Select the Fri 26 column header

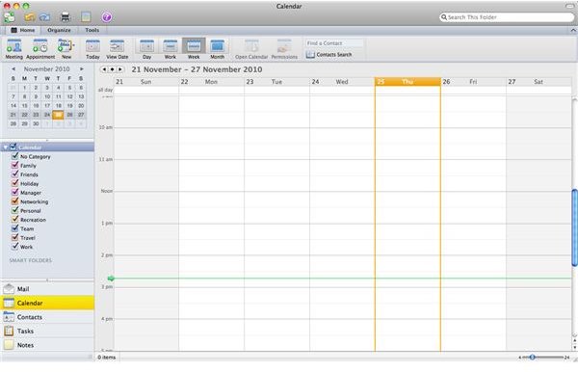point(473,82)
